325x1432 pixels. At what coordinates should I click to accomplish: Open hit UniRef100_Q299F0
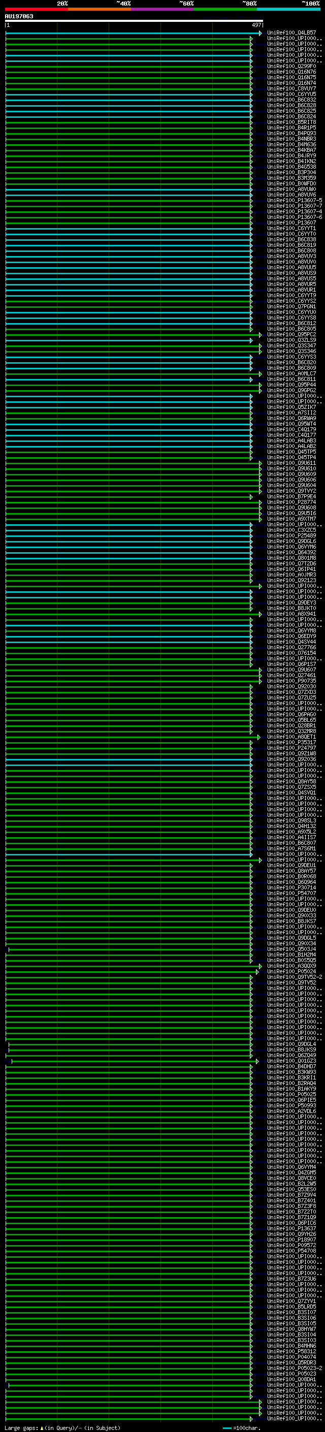coord(291,67)
